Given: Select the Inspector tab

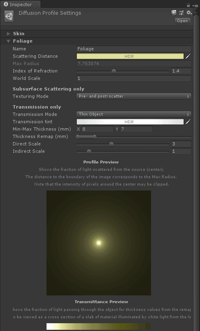Looking at the screenshot, I should click(20, 4).
